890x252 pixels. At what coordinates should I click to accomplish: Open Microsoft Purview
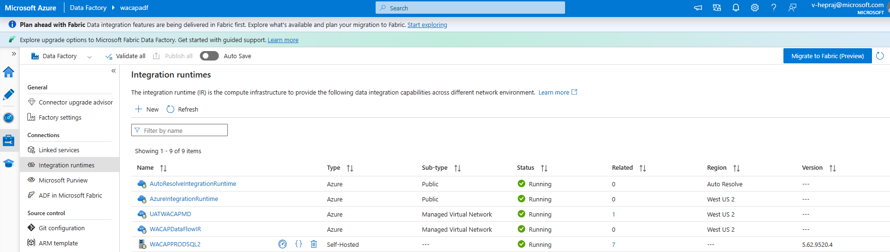(x=57, y=180)
